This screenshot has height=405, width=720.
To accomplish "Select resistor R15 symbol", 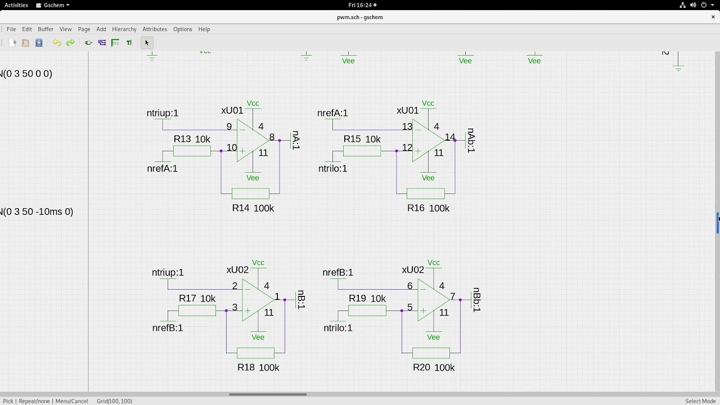I will tap(362, 151).
